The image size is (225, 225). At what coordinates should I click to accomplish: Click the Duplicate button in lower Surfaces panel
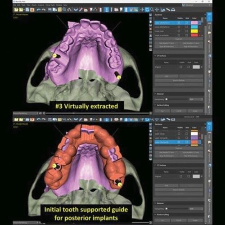pos(179,148)
